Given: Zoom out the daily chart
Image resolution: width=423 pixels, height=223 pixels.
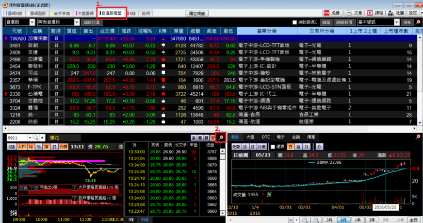Looking at the screenshot, I should [x=305, y=219].
